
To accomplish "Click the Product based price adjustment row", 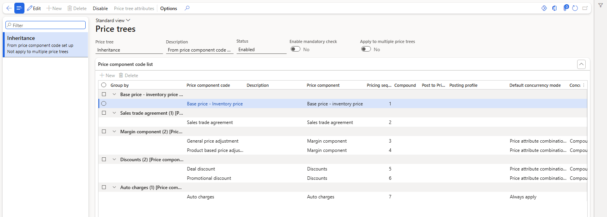I will pyautogui.click(x=343, y=150).
